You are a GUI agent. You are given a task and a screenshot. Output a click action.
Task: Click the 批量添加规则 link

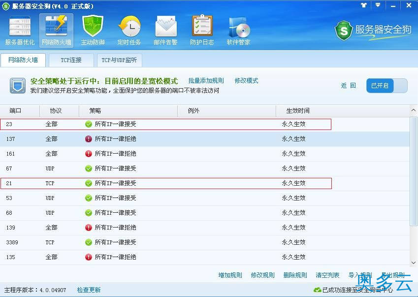coord(206,81)
